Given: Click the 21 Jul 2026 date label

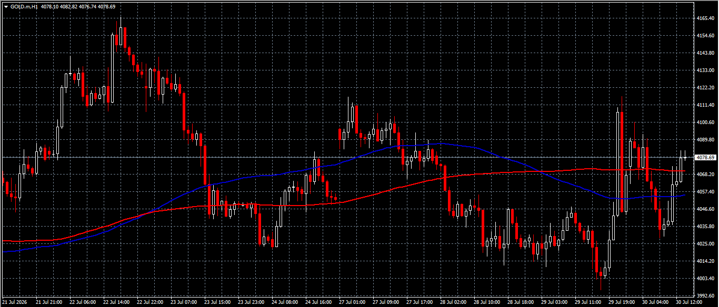Looking at the screenshot, I should coord(15,303).
